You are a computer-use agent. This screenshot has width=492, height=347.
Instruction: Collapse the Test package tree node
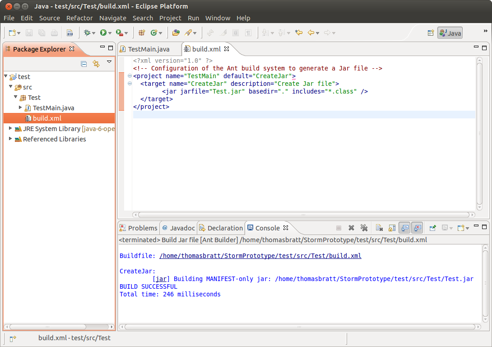coord(16,97)
